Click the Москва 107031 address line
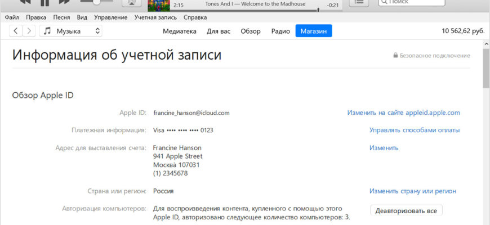The image size is (490, 225). point(176,164)
